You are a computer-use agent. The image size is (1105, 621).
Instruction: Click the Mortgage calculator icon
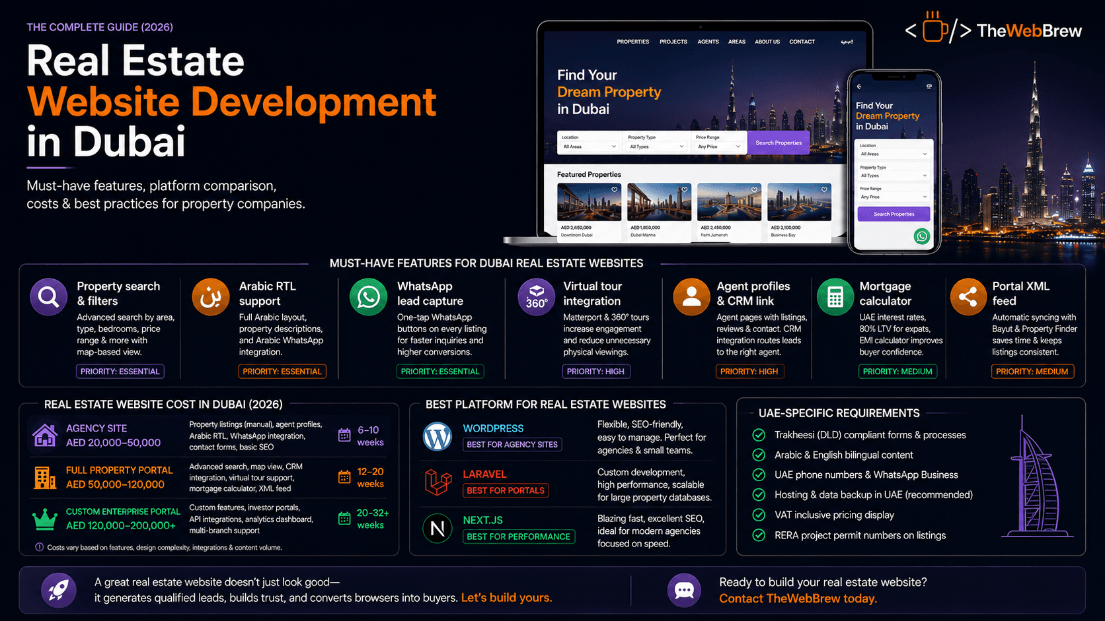(x=835, y=297)
